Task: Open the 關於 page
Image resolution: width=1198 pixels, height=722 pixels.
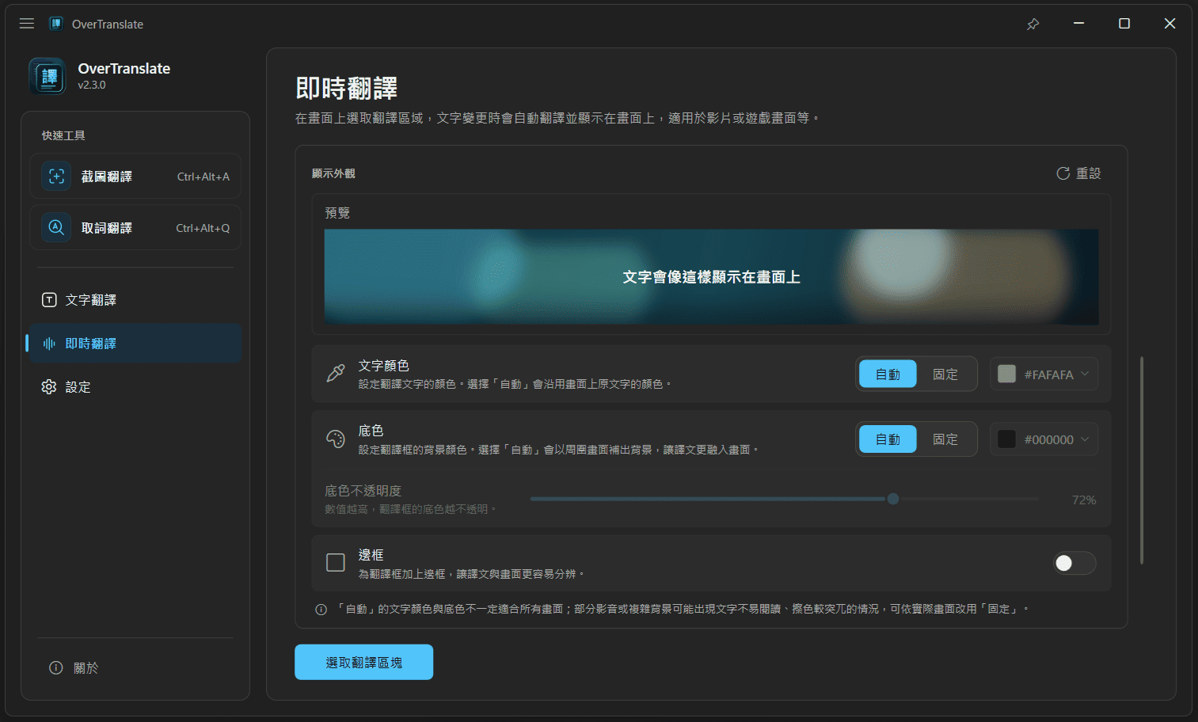Action: 135,668
